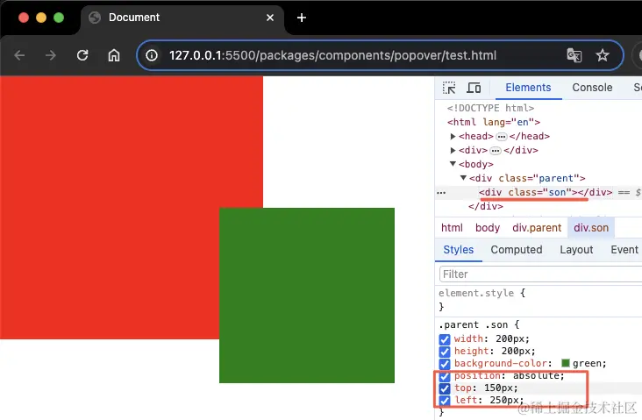This screenshot has width=642, height=420.
Task: Open a new browser tab
Action: pos(302,18)
